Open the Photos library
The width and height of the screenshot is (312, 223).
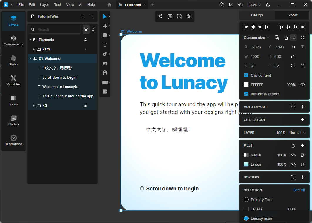coord(14,120)
